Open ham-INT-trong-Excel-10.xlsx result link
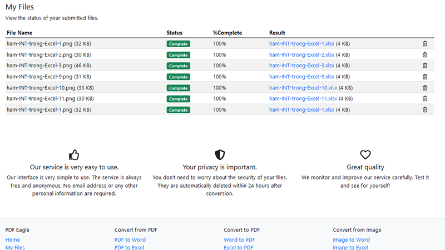The height and width of the screenshot is (250, 445). (303, 88)
